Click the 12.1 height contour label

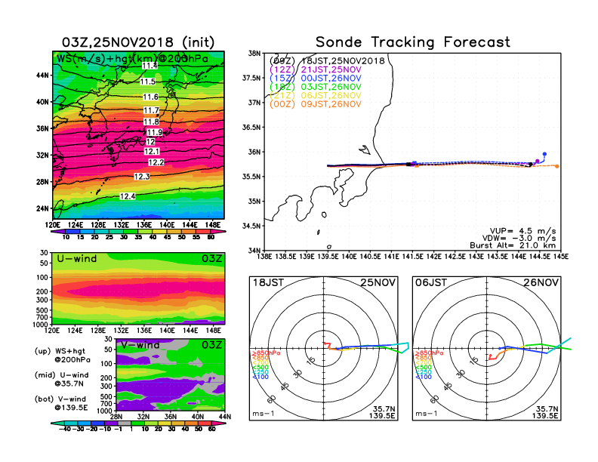pos(152,152)
